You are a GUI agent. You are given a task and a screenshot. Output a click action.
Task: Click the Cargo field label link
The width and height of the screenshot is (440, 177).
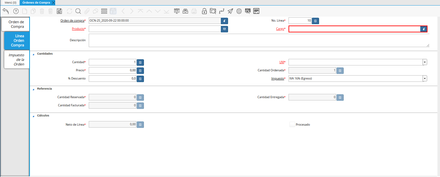[x=280, y=29]
